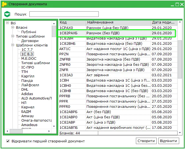
Task: Select row '1С82ВН' Видаткова накладна
Action: [x=118, y=38]
